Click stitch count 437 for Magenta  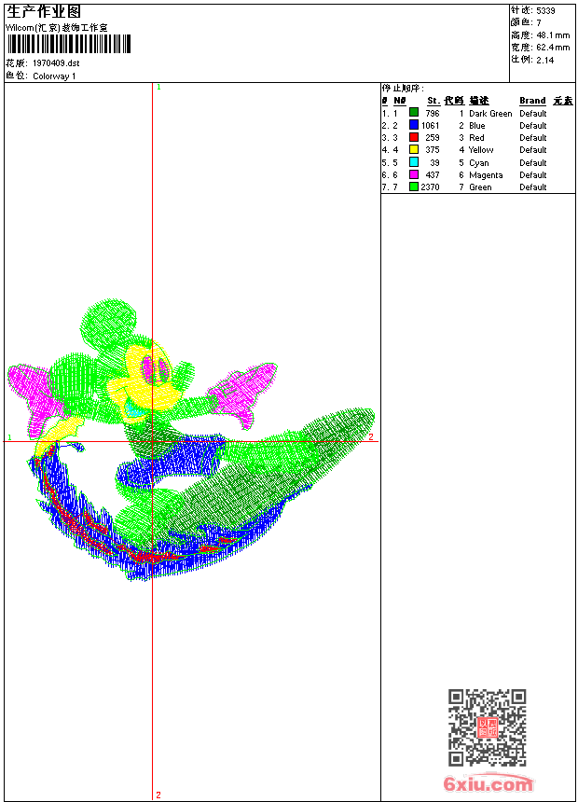coord(433,175)
